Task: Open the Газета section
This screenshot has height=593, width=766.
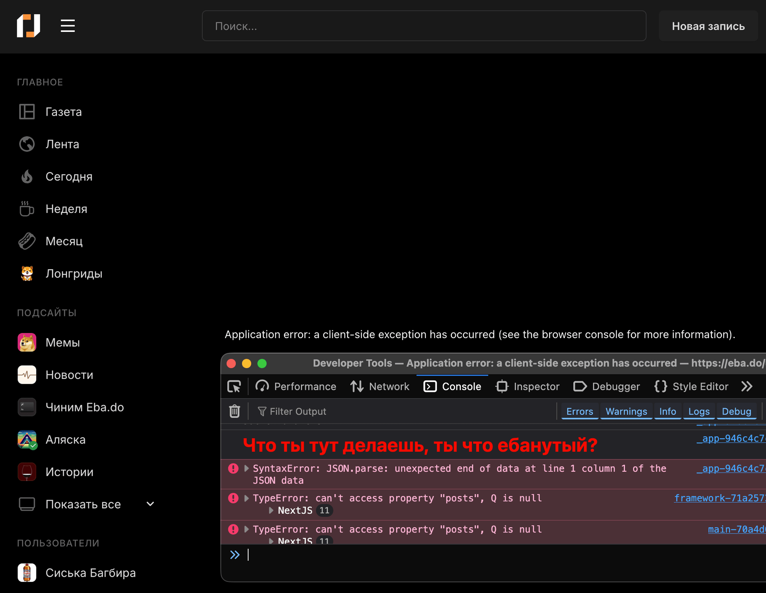Action: (x=63, y=112)
